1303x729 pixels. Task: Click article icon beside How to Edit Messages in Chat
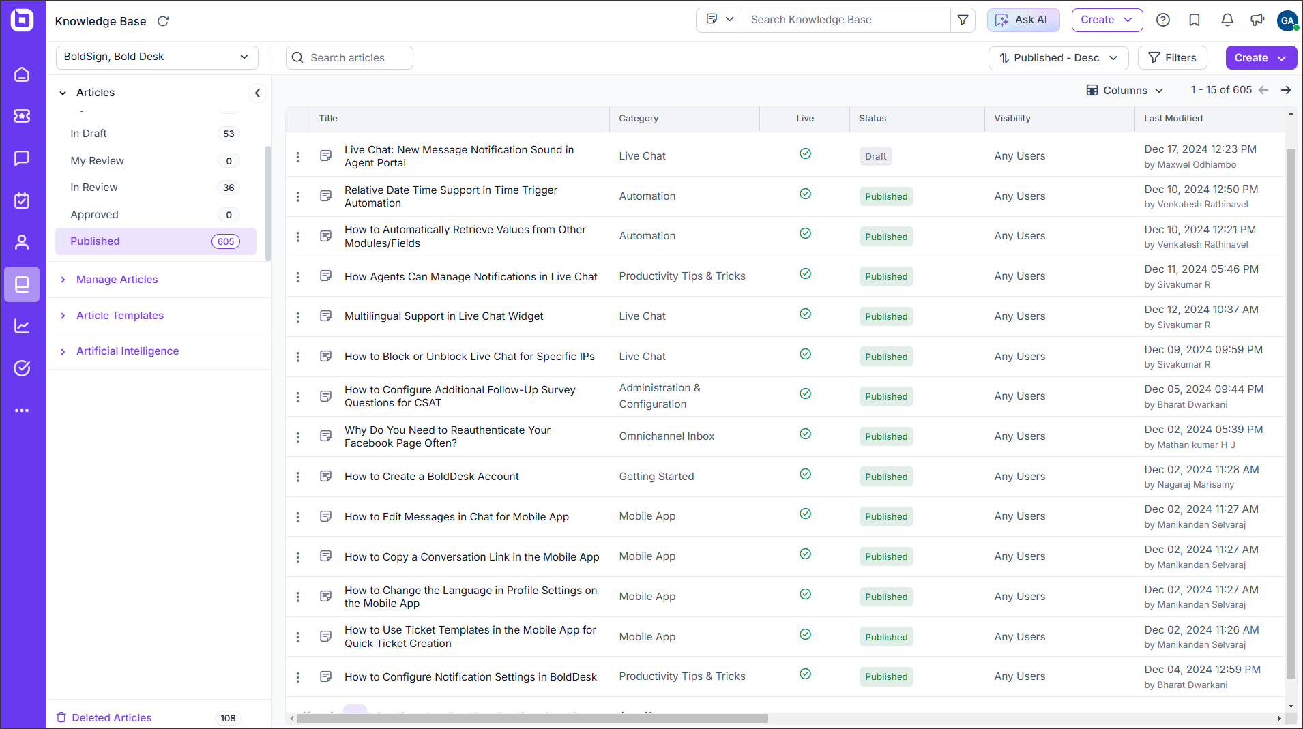click(x=326, y=516)
